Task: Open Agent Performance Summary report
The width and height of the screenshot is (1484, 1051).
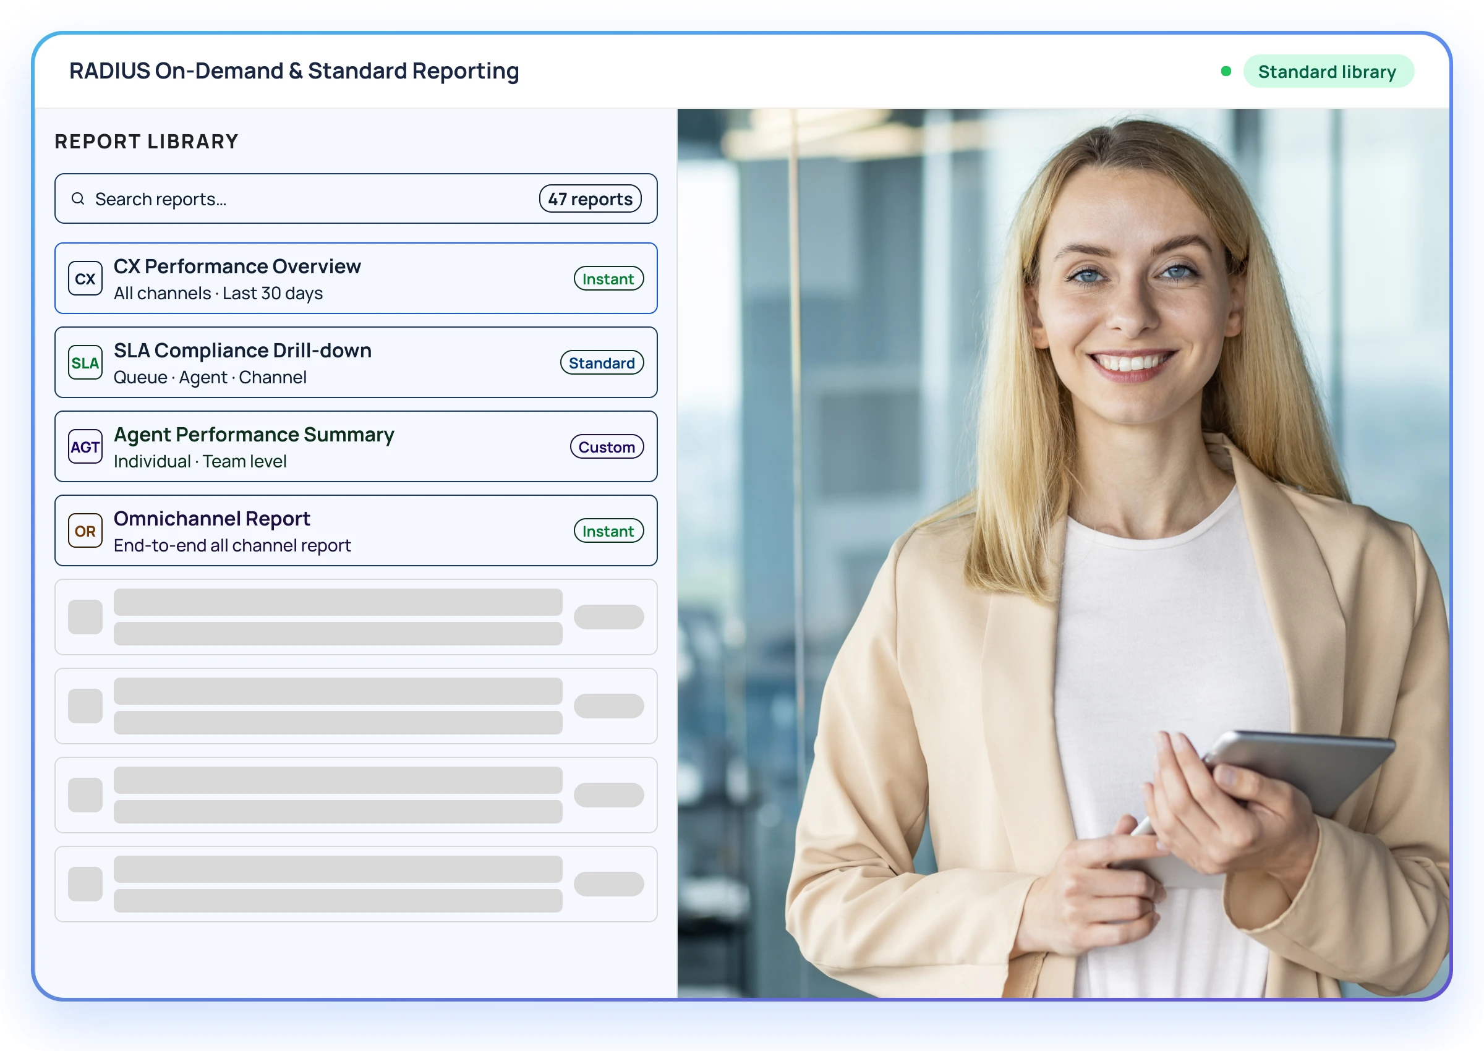Action: (254, 435)
